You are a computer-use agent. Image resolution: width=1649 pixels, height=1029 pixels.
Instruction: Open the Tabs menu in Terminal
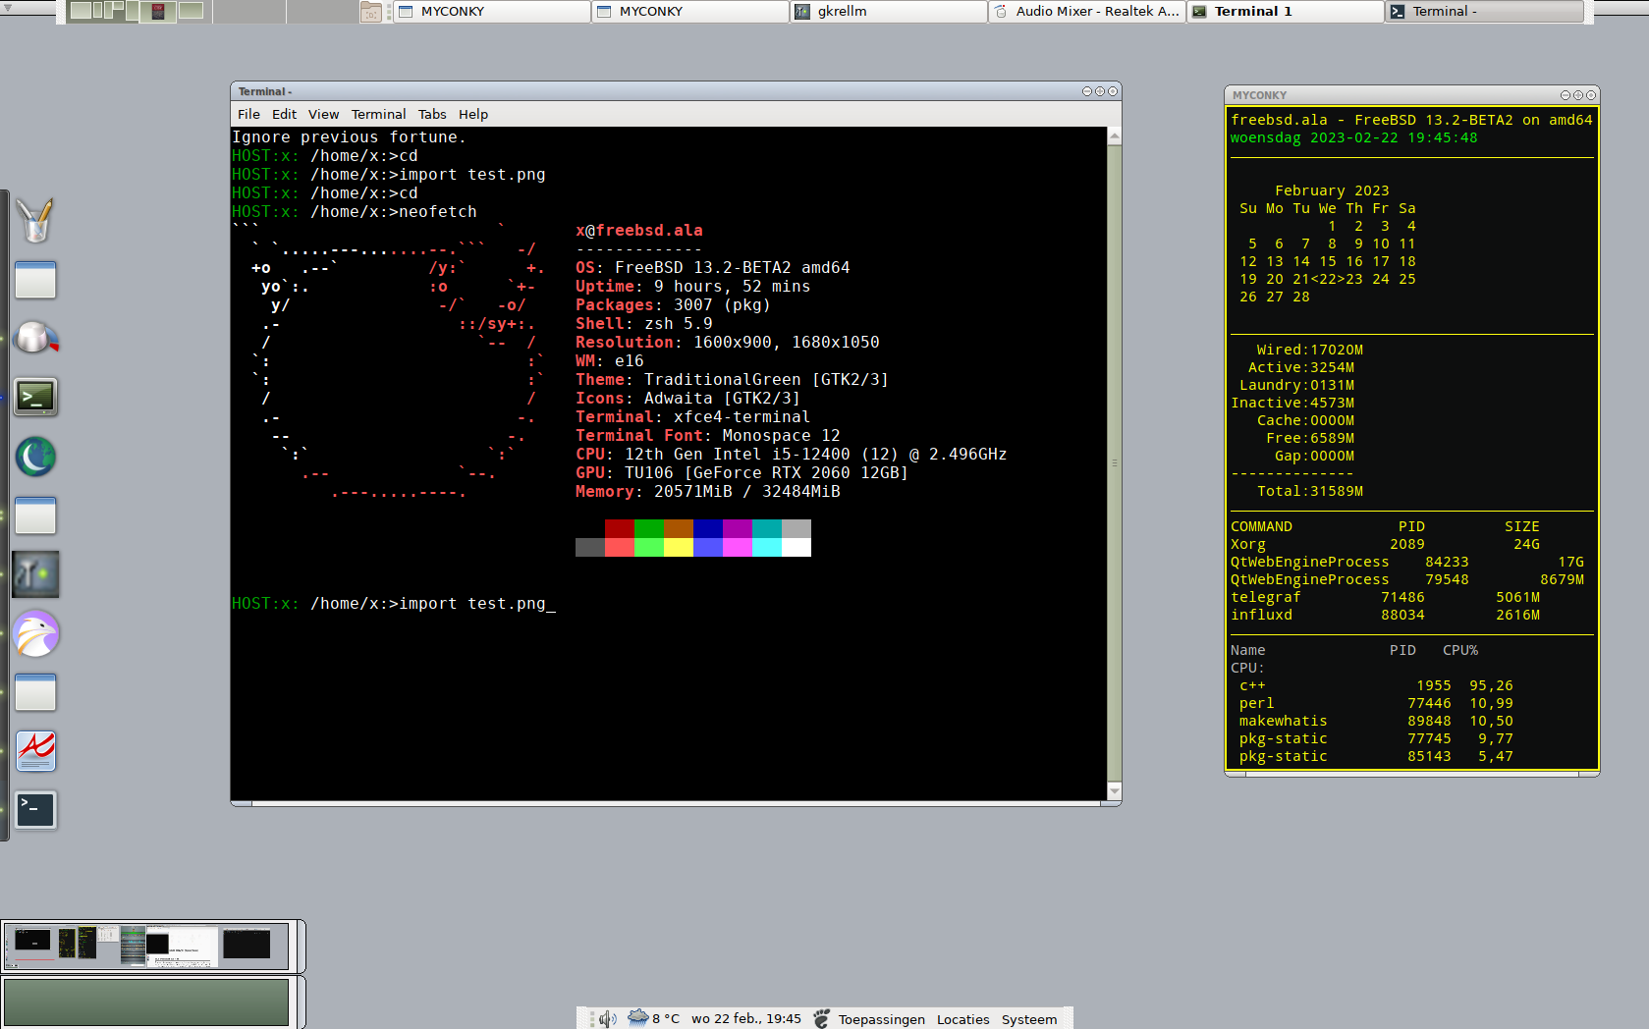click(x=432, y=114)
